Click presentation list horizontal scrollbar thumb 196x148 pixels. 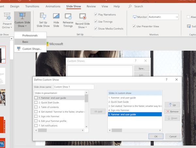tap(42, 130)
